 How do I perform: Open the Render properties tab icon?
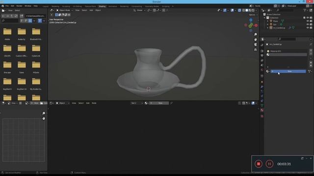262,51
